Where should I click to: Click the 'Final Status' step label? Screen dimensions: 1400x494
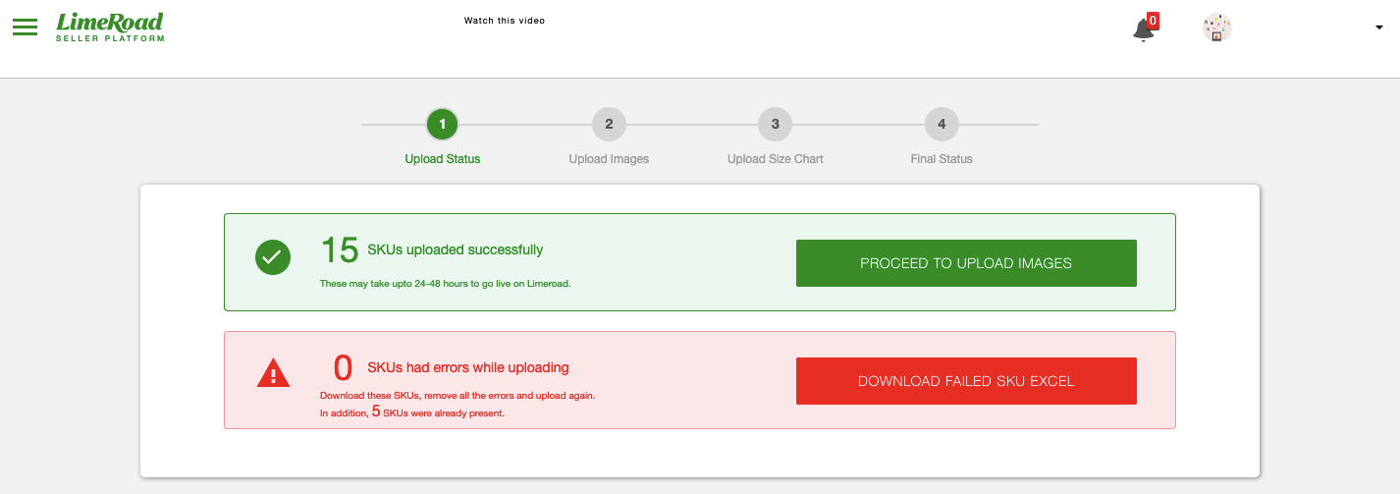click(942, 159)
